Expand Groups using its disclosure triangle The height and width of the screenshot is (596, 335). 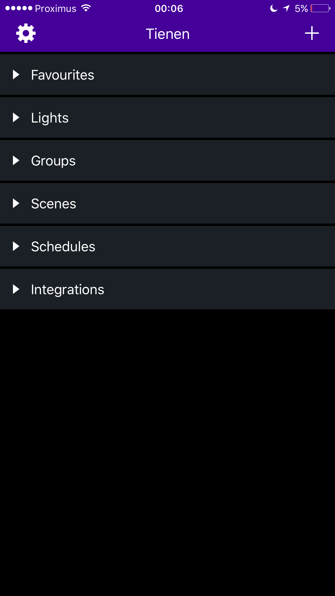[x=16, y=161]
